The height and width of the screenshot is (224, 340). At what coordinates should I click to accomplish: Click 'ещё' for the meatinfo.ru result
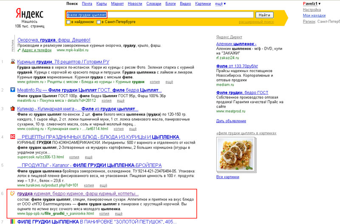click(x=121, y=101)
